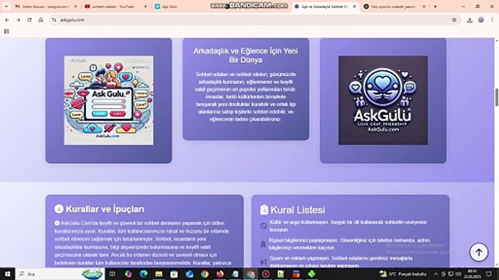Click the Kural Listesi heading
Image resolution: width=499 pixels, height=280 pixels.
(298, 210)
